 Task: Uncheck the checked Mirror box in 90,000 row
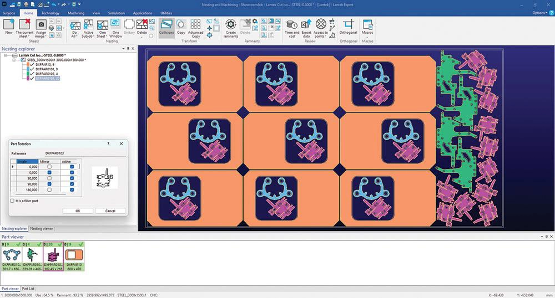click(49, 184)
